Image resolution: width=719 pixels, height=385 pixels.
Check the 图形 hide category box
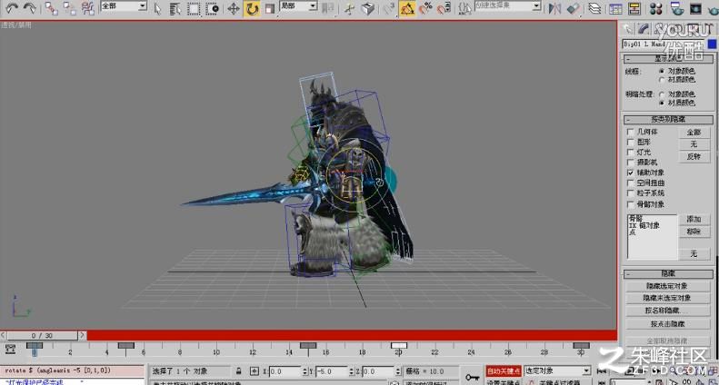pos(631,142)
